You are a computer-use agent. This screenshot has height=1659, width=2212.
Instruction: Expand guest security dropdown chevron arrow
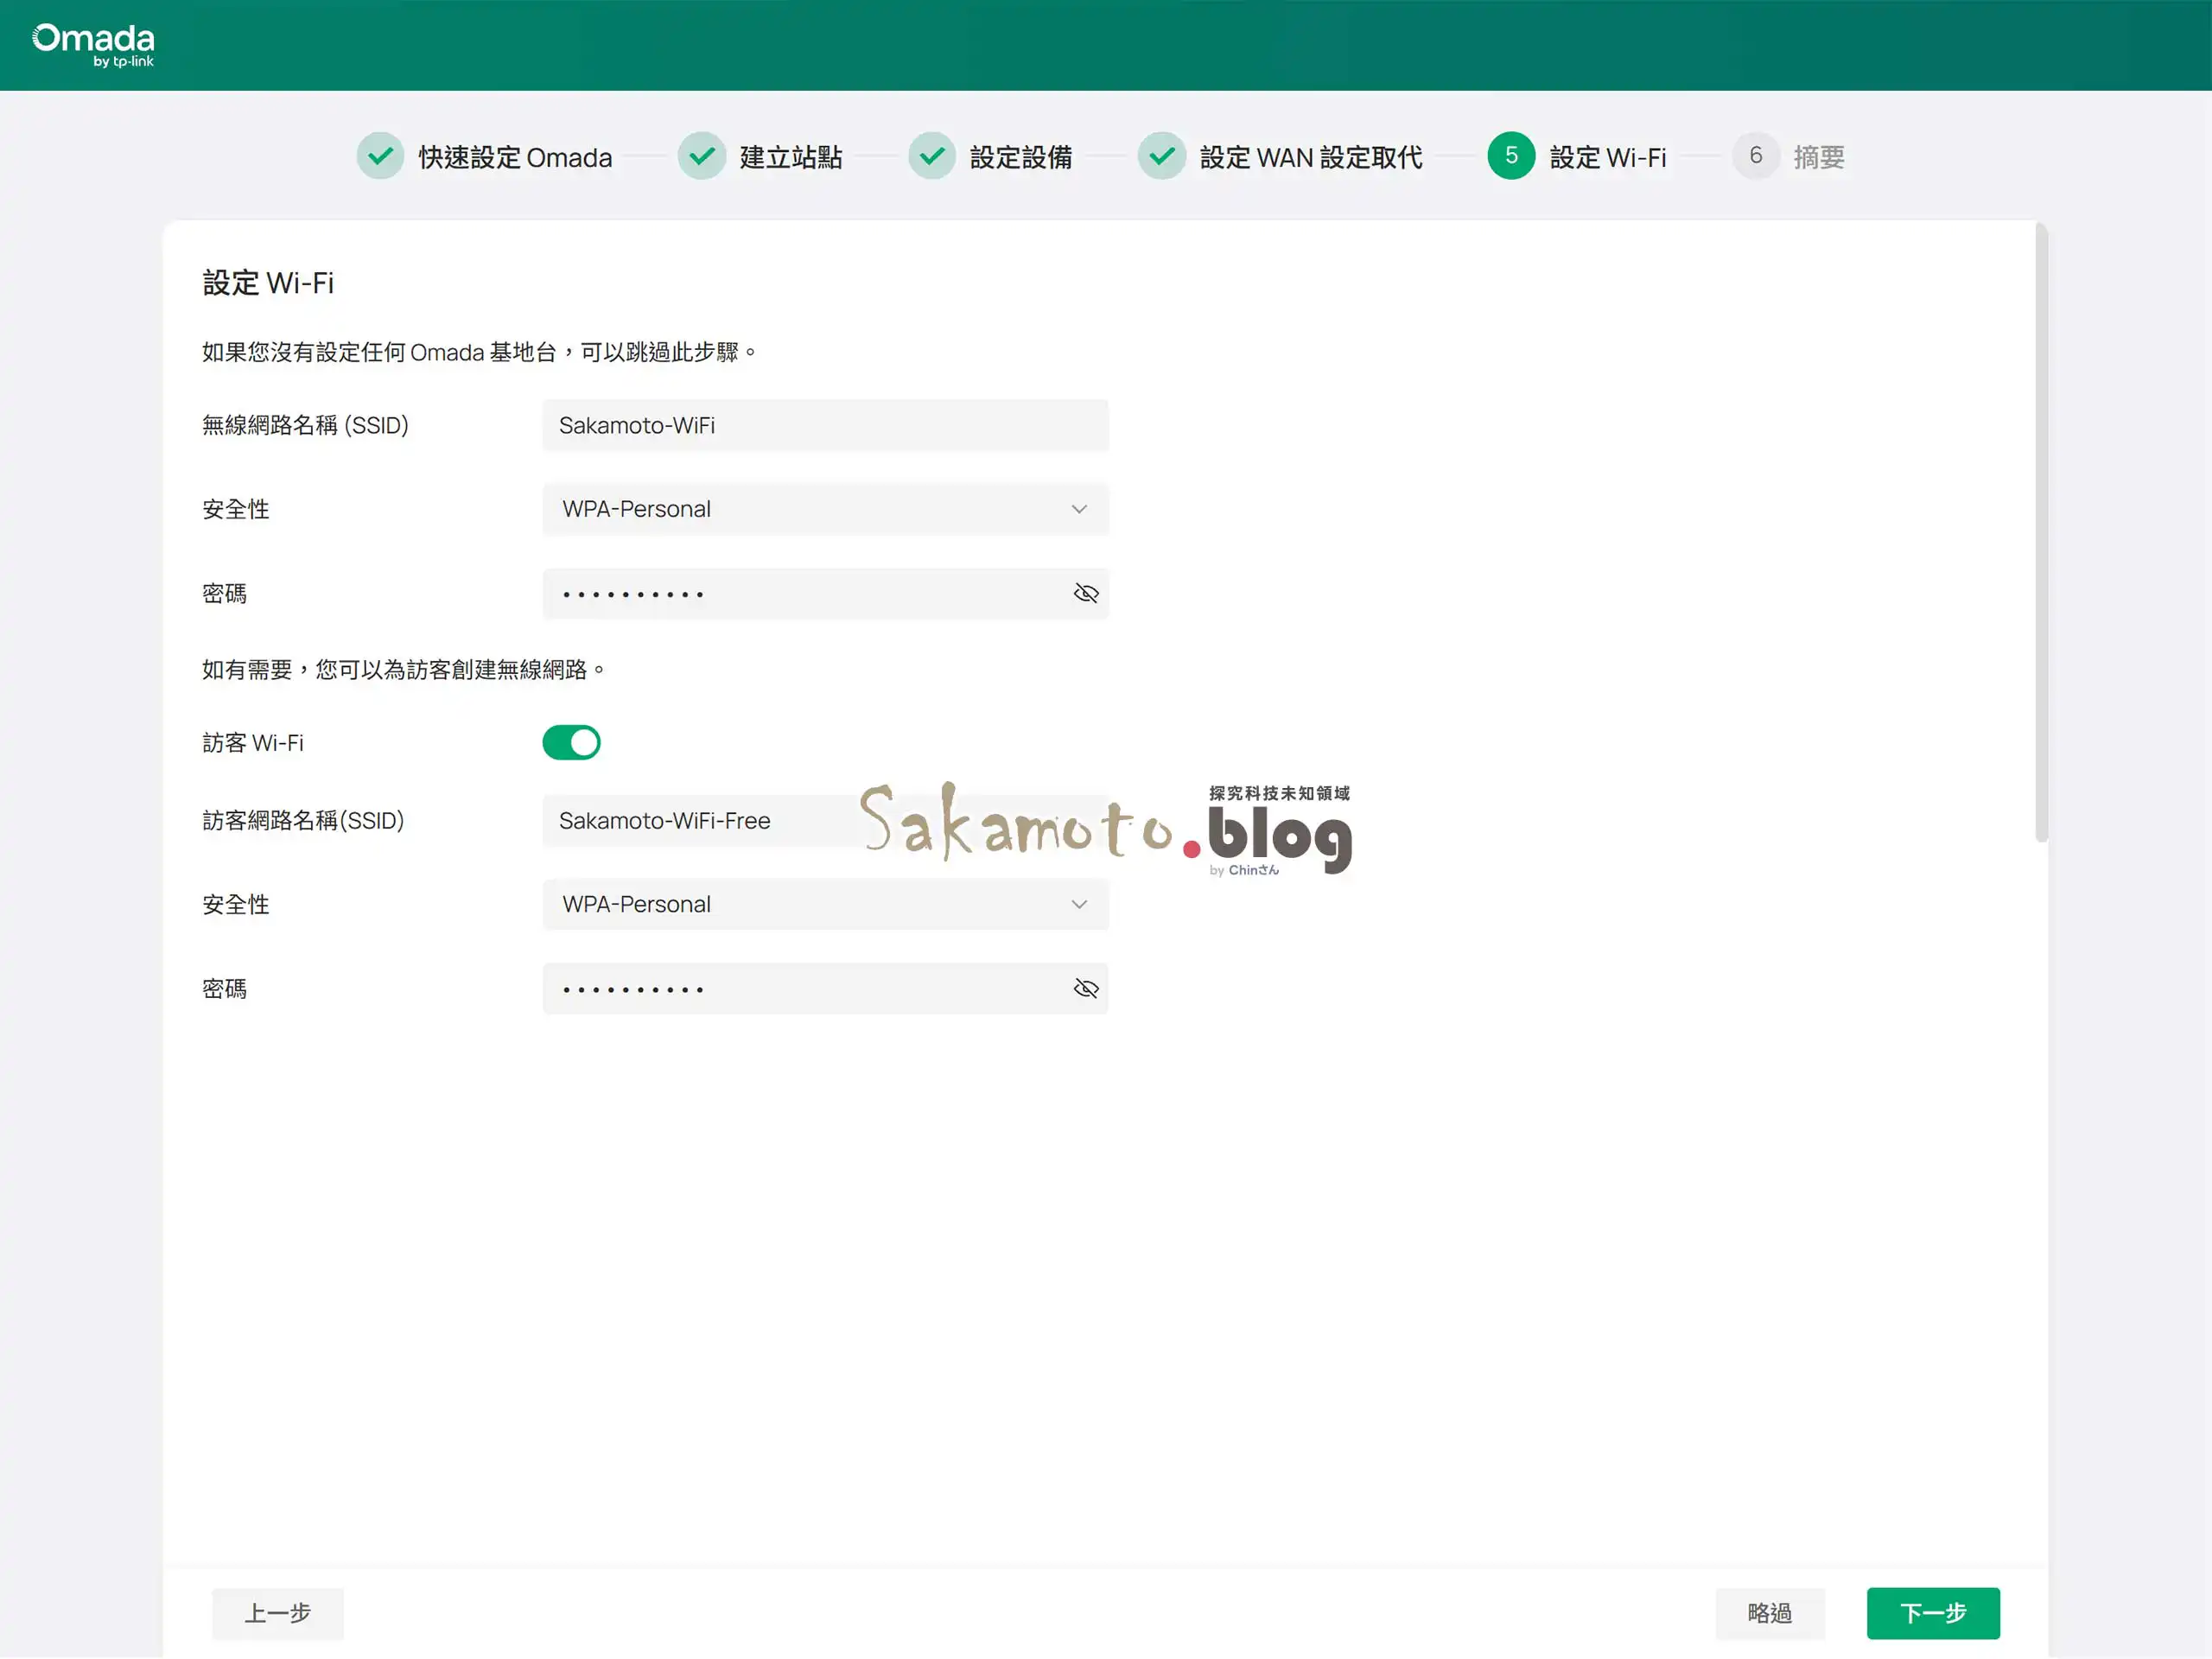point(1079,904)
